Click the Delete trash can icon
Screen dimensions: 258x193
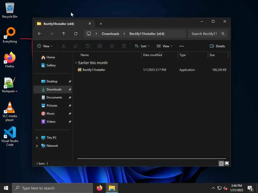(124, 46)
